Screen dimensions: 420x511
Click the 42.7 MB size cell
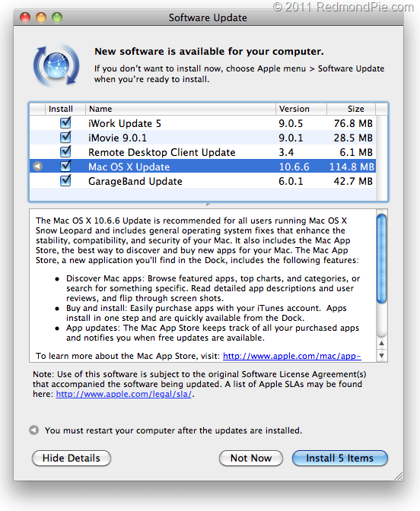coord(353,181)
